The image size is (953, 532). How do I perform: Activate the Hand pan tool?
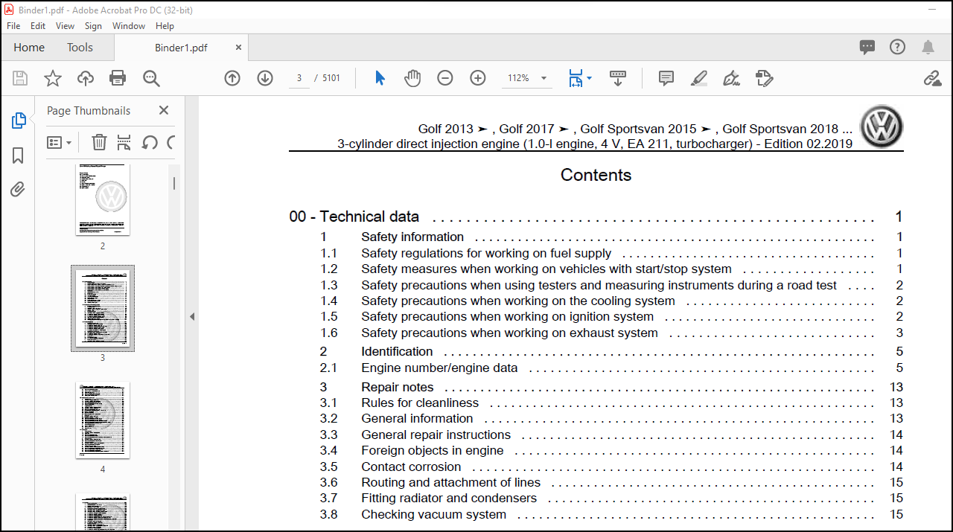412,78
